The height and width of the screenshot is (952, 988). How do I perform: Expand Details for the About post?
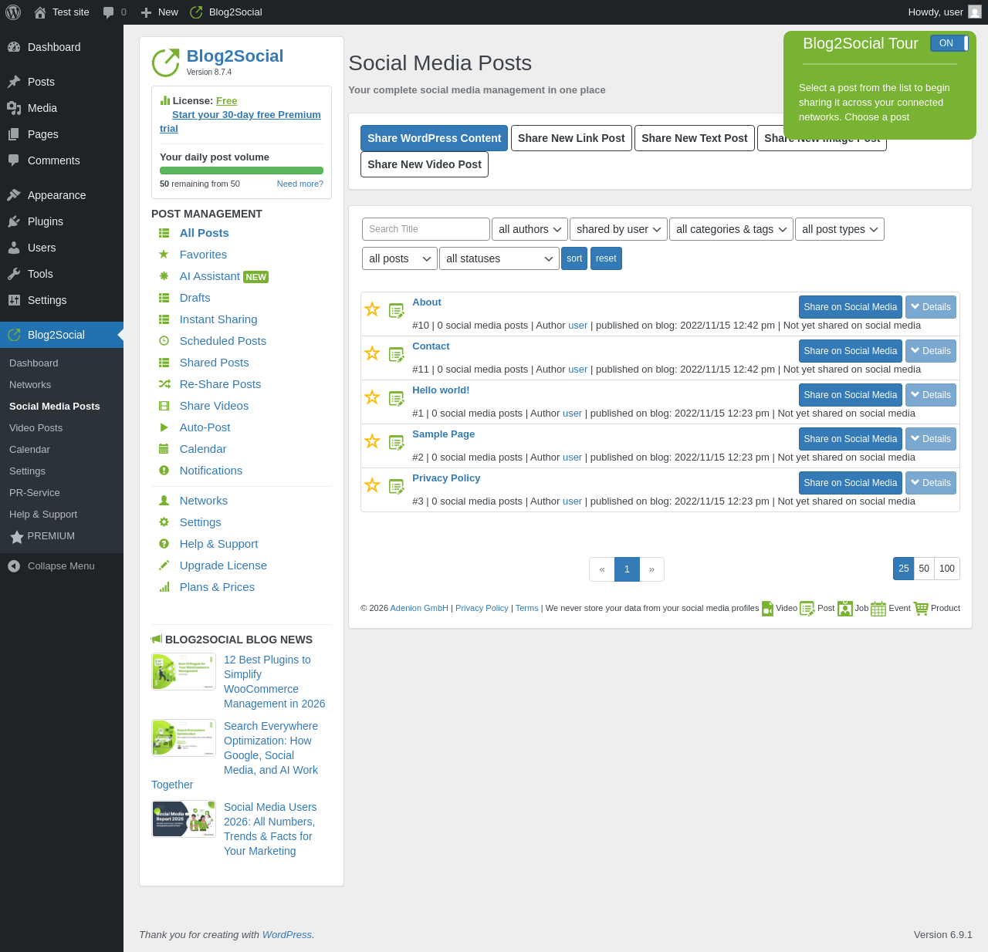(x=931, y=307)
